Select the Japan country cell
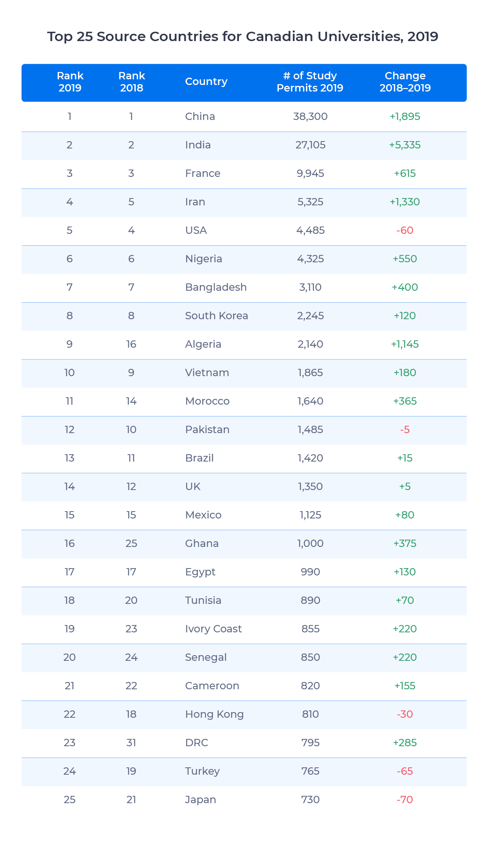Image resolution: width=488 pixels, height=843 pixels. tap(200, 799)
